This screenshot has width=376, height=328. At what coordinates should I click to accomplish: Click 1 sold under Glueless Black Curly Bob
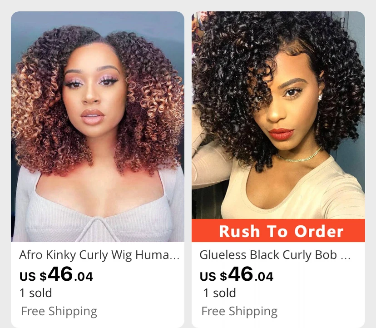(219, 293)
